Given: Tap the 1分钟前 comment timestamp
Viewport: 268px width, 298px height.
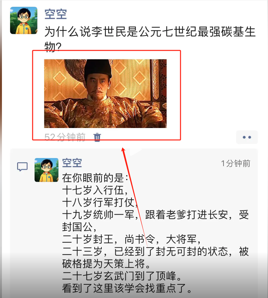Looking at the screenshot, I should (x=236, y=164).
